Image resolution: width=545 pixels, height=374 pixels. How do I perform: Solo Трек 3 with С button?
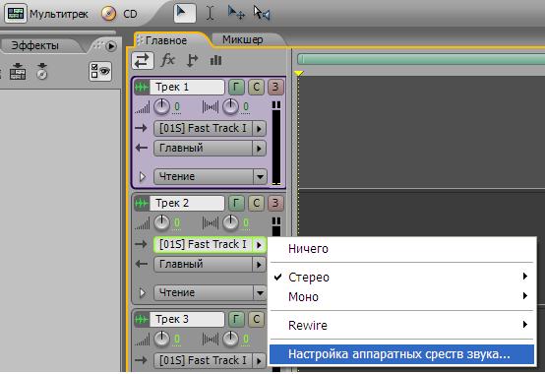(x=256, y=319)
